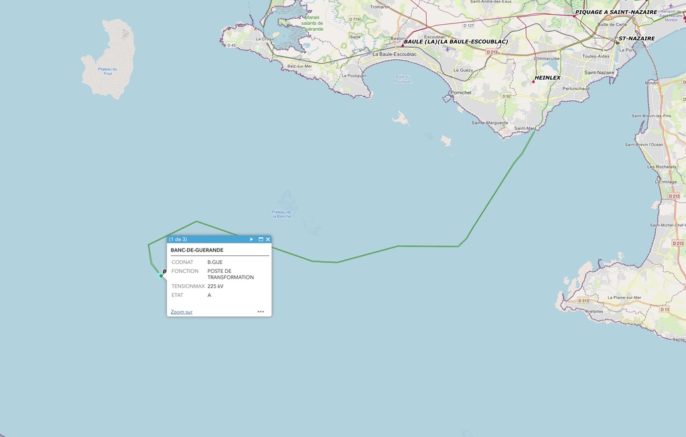
Task: Click the ETAT field label
Action: pyautogui.click(x=178, y=295)
